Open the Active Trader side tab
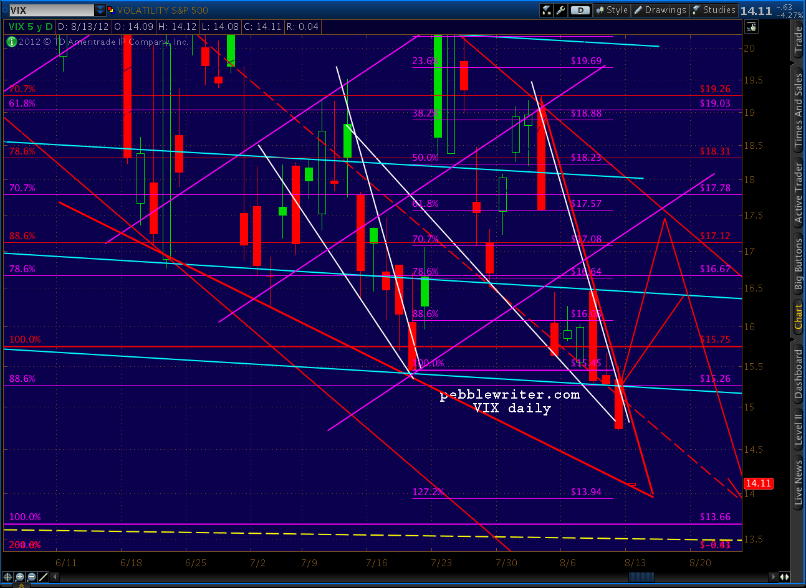This screenshot has height=588, width=806. pyautogui.click(x=799, y=192)
